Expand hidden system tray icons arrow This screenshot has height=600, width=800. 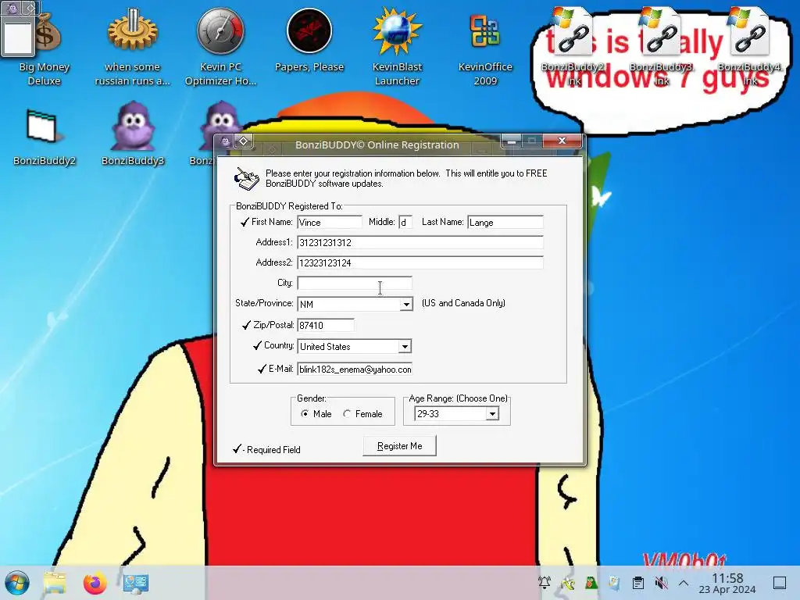pyautogui.click(x=684, y=583)
